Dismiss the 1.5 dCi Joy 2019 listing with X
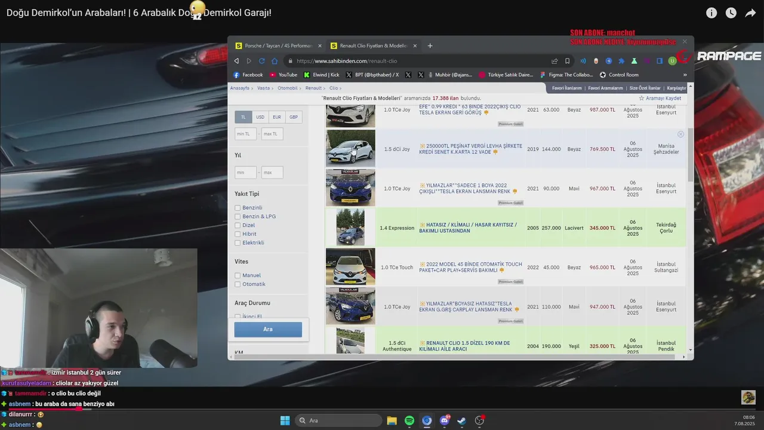 tap(680, 134)
